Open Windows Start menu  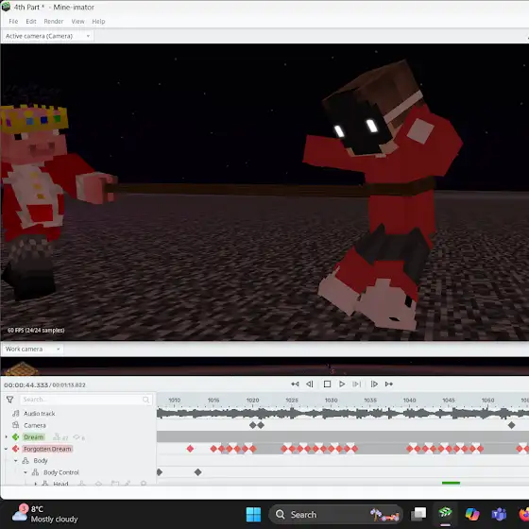(x=253, y=515)
